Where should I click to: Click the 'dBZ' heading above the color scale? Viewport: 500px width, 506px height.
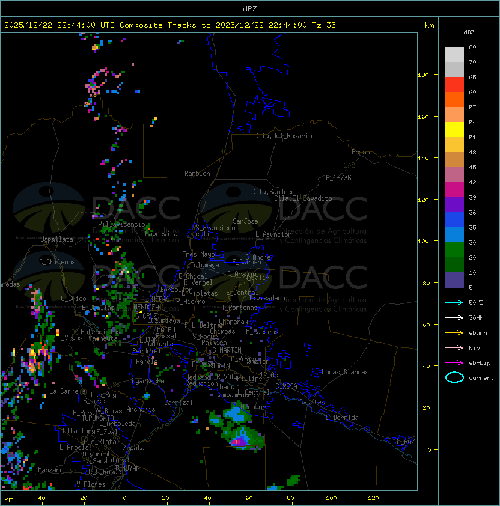tap(469, 32)
